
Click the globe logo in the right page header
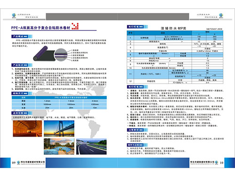point(221,15)
